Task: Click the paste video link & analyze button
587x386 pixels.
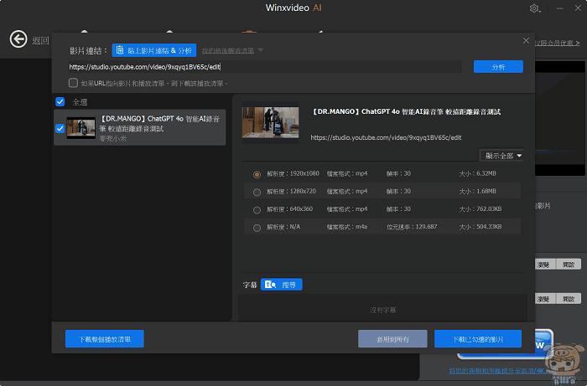Action: click(153, 50)
